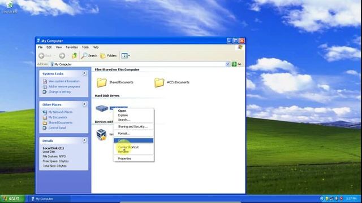
Task: Click the Hard Disk Drives heading
Action: (x=107, y=96)
